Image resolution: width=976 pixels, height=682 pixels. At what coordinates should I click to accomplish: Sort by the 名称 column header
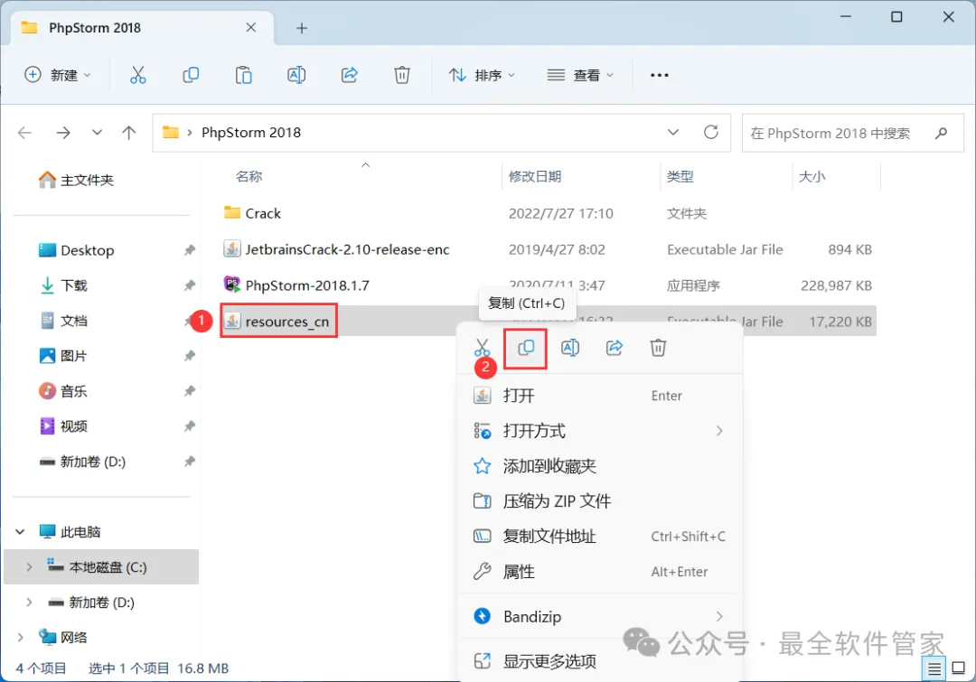[x=249, y=177]
